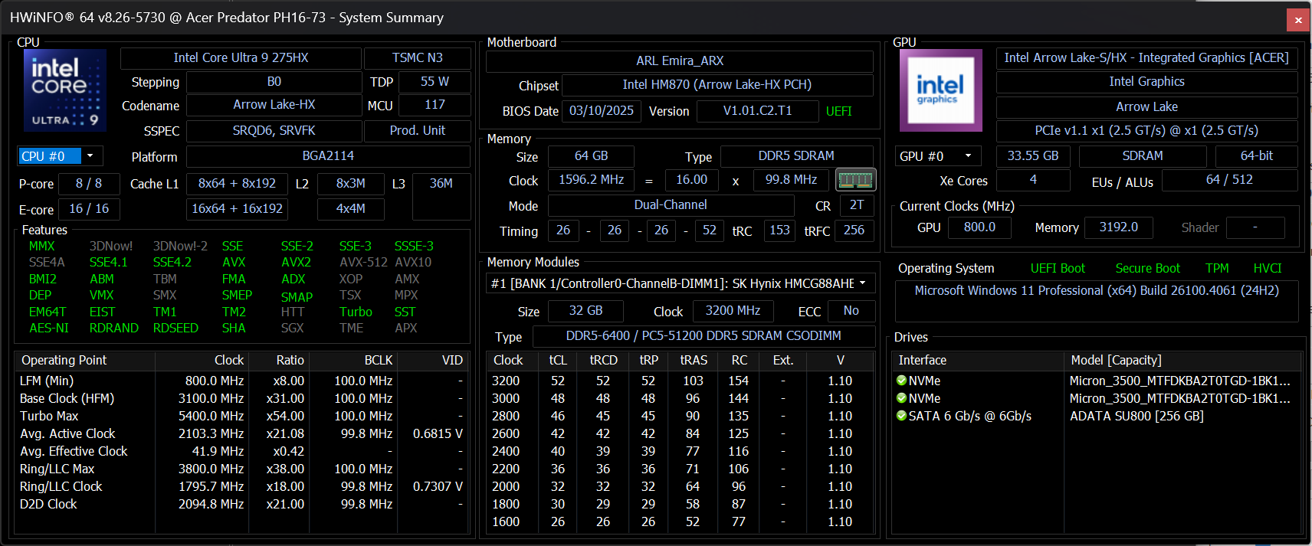The image size is (1312, 546).
Task: Click the TPM label
Action: [x=1217, y=269]
